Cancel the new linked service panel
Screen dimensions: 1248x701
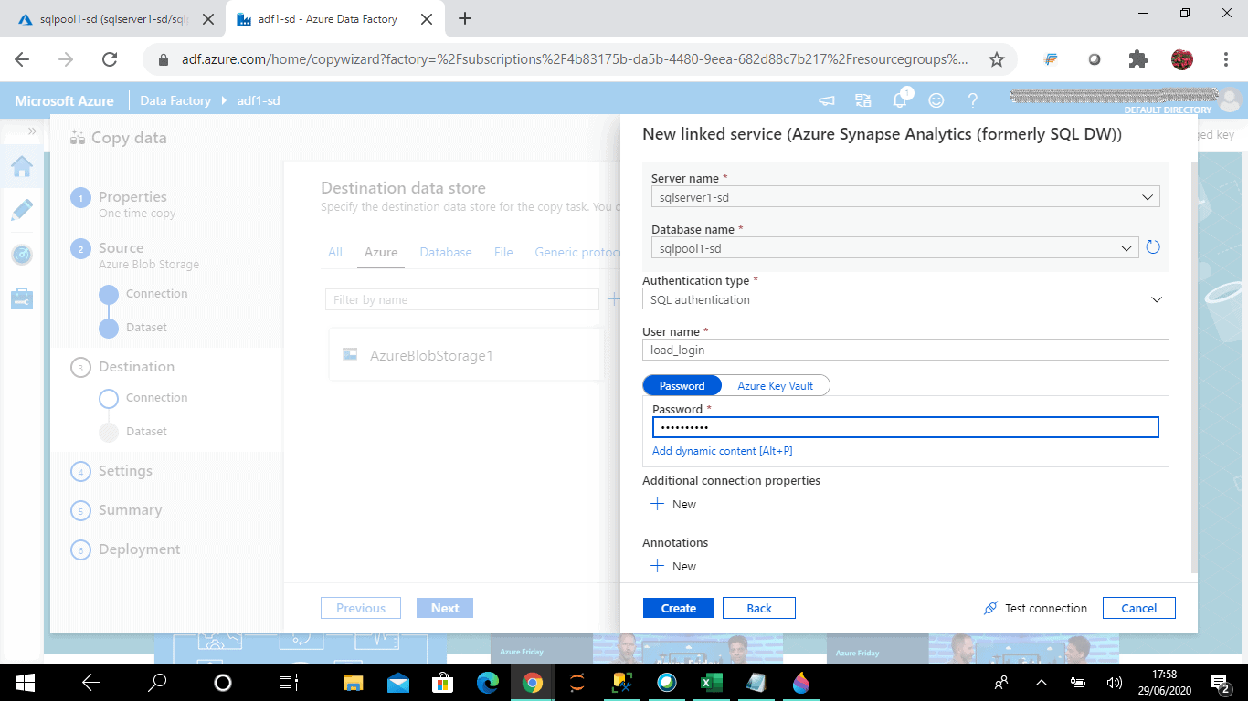point(1139,608)
